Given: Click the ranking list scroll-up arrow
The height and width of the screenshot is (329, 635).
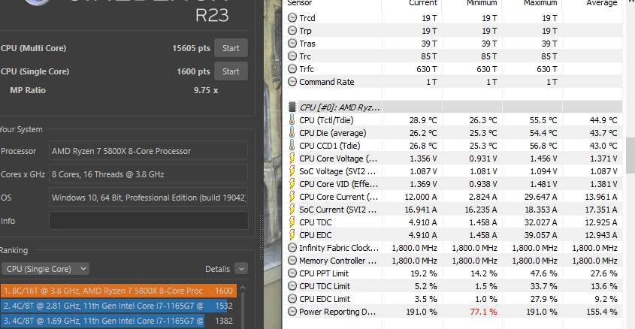Looking at the screenshot, I should point(243,288).
